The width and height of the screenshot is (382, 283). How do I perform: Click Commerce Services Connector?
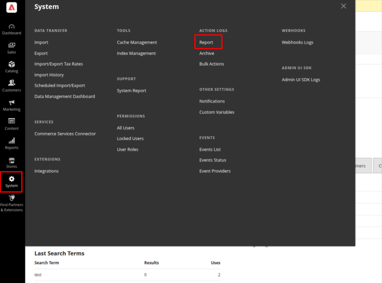click(65, 134)
